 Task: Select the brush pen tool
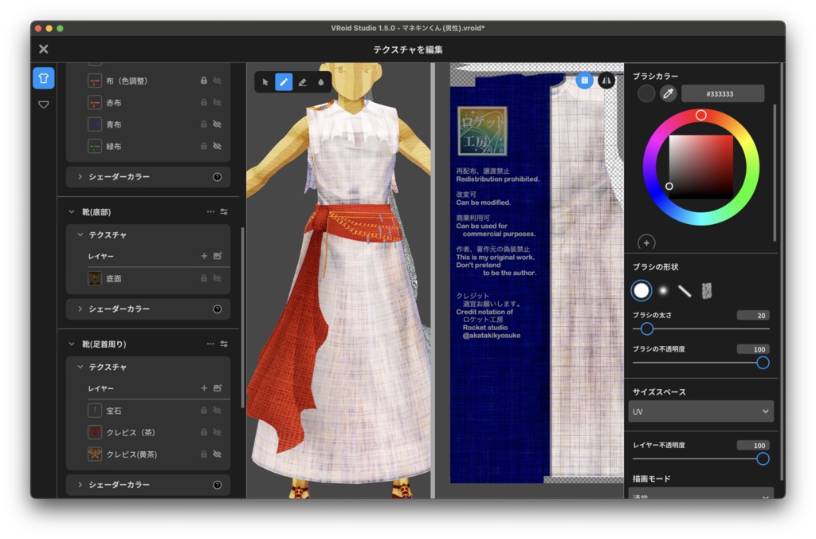point(284,82)
